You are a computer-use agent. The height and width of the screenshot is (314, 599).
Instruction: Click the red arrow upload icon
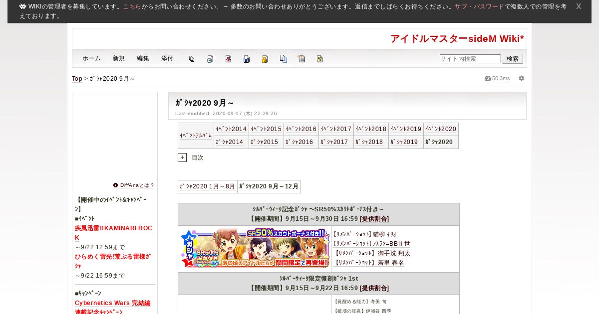[x=228, y=59]
